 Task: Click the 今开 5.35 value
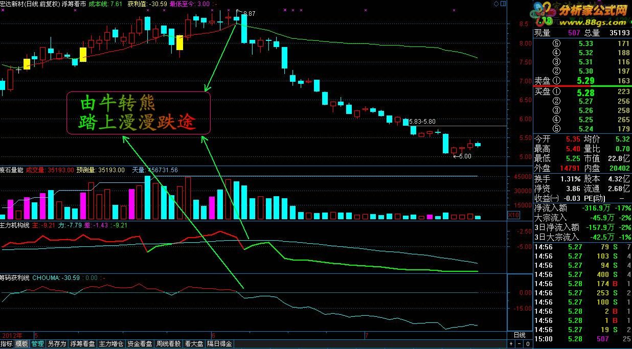coord(572,139)
